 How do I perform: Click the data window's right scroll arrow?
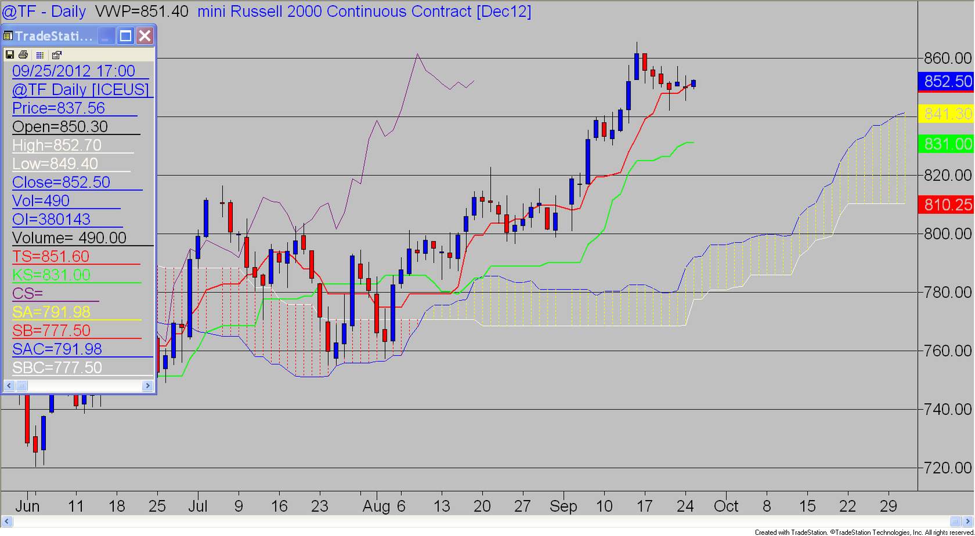147,386
